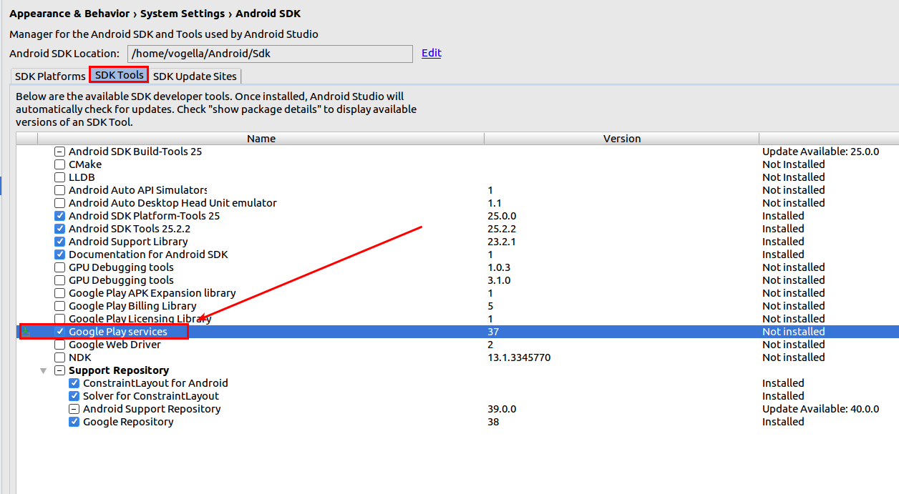Click version value 23.2.1
The image size is (899, 494).
coord(502,242)
